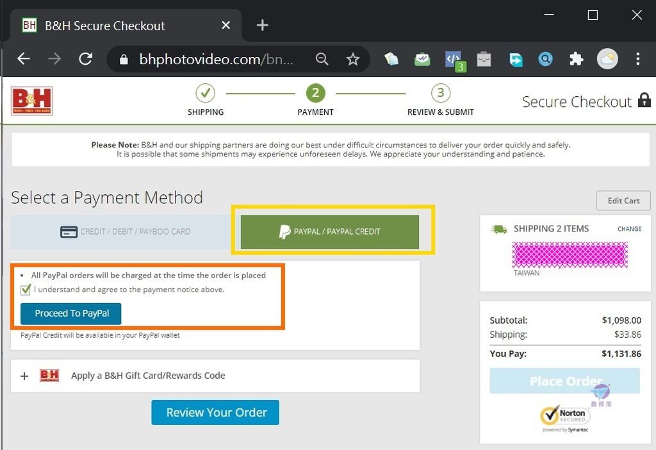Click the browser back arrow
The height and width of the screenshot is (450, 656).
[x=24, y=59]
